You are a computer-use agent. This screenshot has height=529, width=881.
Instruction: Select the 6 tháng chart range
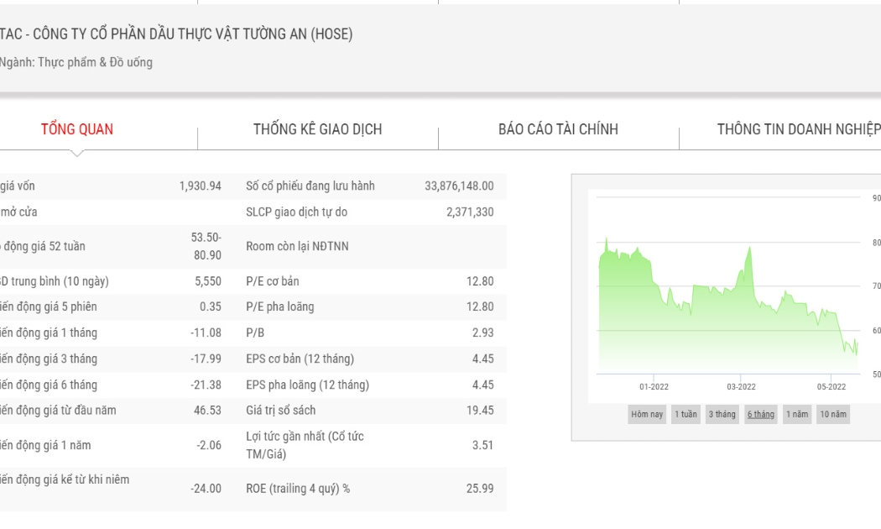(x=761, y=414)
